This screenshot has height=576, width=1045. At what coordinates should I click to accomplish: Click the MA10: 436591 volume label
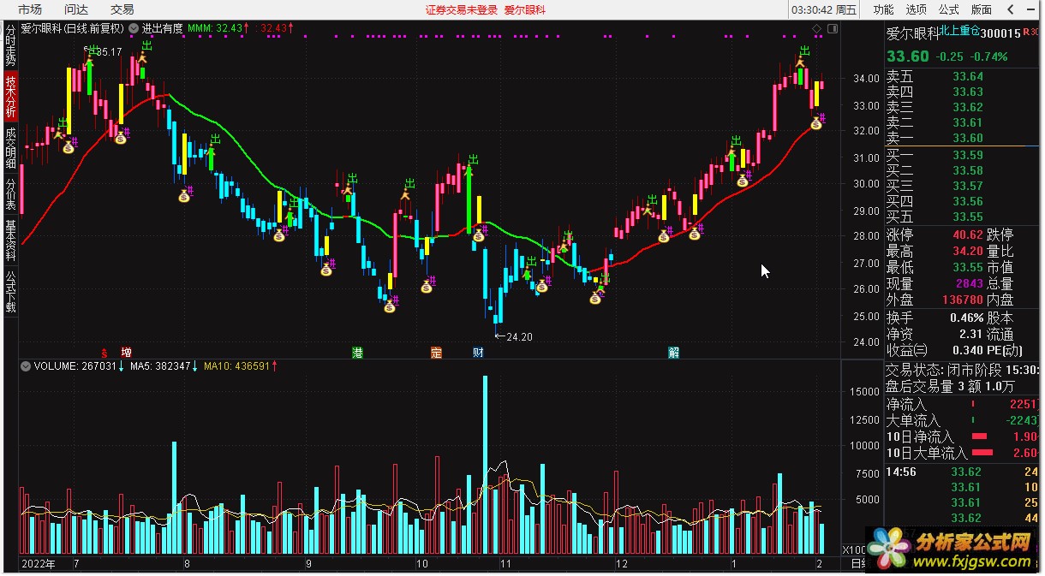(236, 365)
